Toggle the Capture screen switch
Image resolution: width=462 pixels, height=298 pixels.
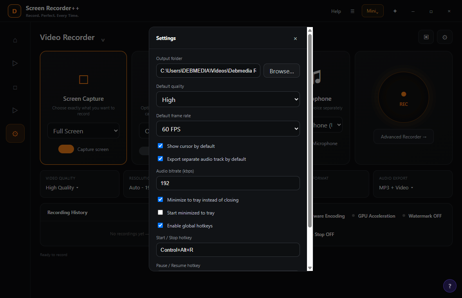pos(66,149)
